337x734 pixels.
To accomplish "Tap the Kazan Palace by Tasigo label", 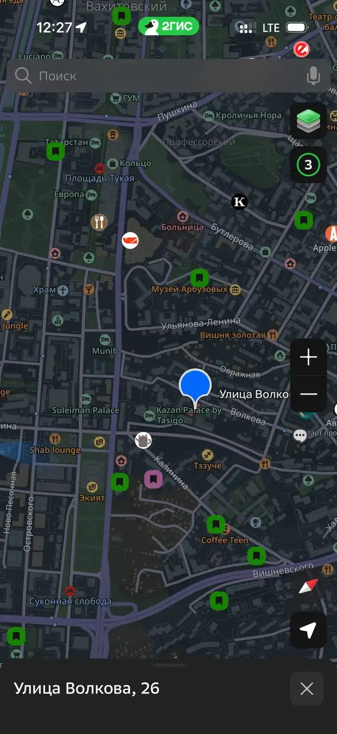I will pos(189,415).
